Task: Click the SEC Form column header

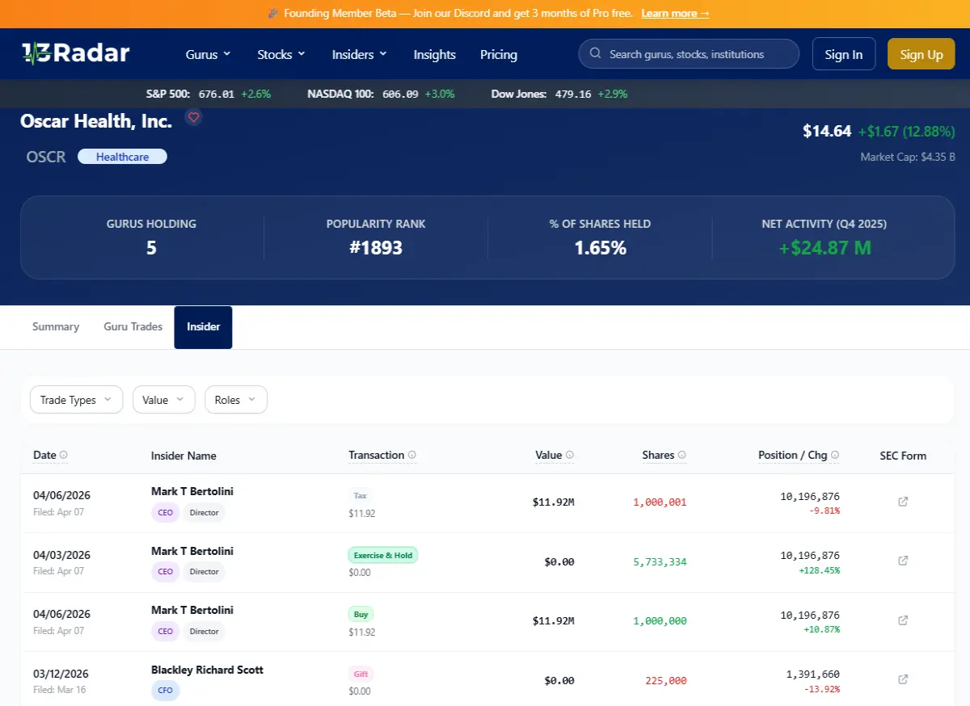Action: point(903,456)
